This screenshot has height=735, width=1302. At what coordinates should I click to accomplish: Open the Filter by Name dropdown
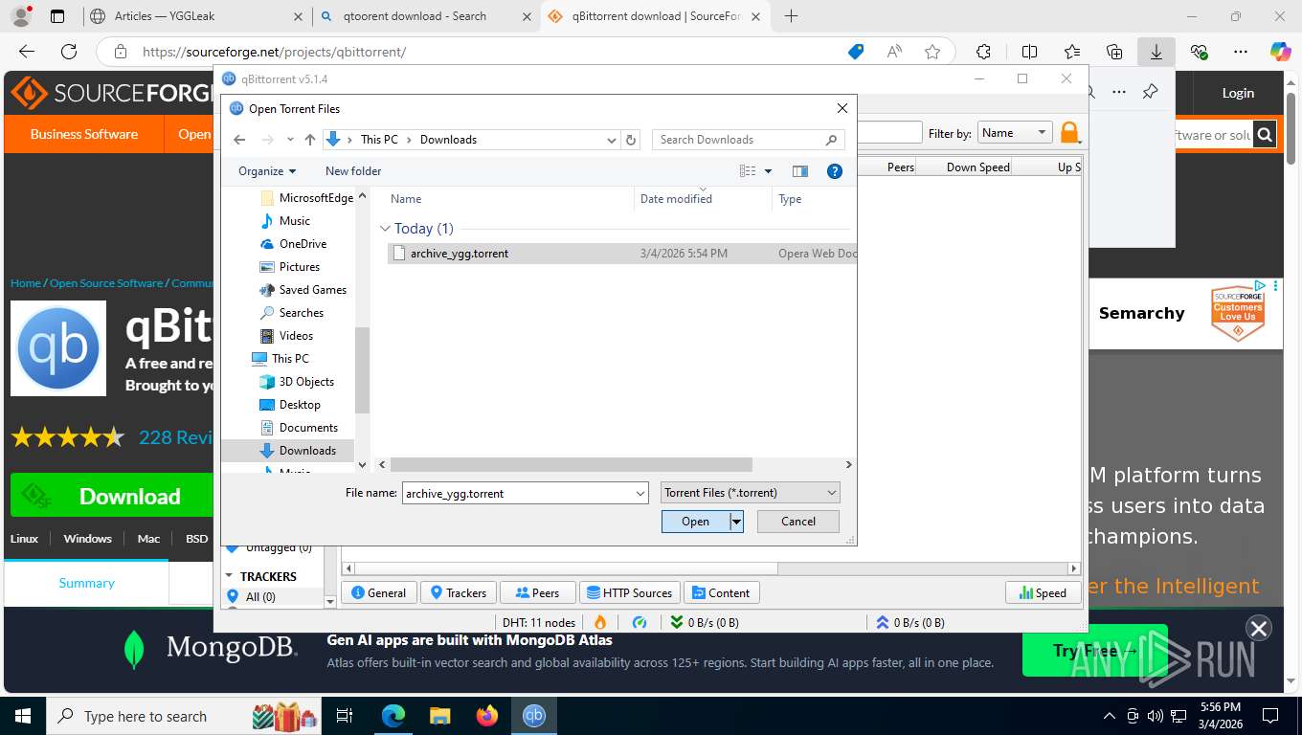point(1014,133)
